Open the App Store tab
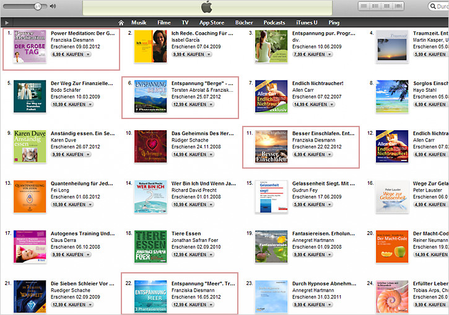 pyautogui.click(x=212, y=23)
